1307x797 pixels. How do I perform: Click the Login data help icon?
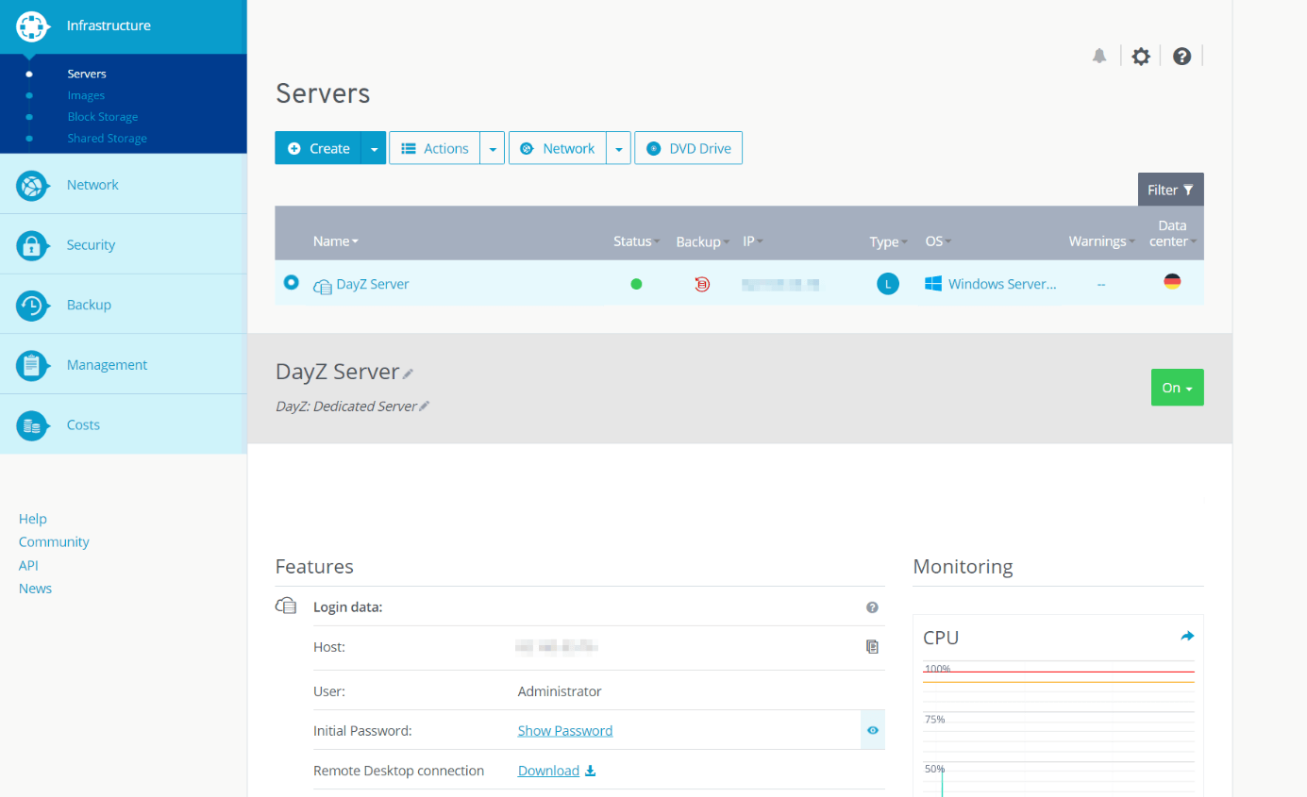[x=872, y=607]
